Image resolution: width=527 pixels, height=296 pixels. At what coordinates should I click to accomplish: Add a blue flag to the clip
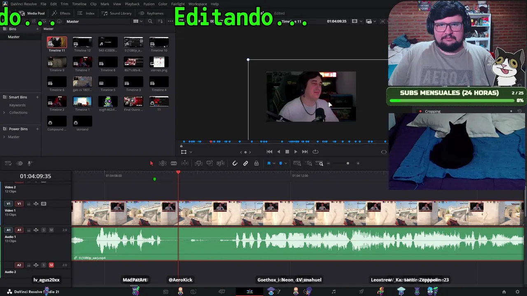coord(269,164)
